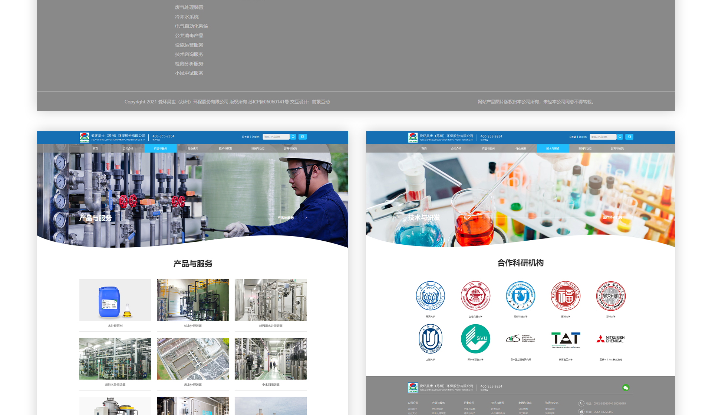The image size is (712, 415).
Task: Click chevron arrow beside 产品与服务 in left banner
Action: click(306, 218)
